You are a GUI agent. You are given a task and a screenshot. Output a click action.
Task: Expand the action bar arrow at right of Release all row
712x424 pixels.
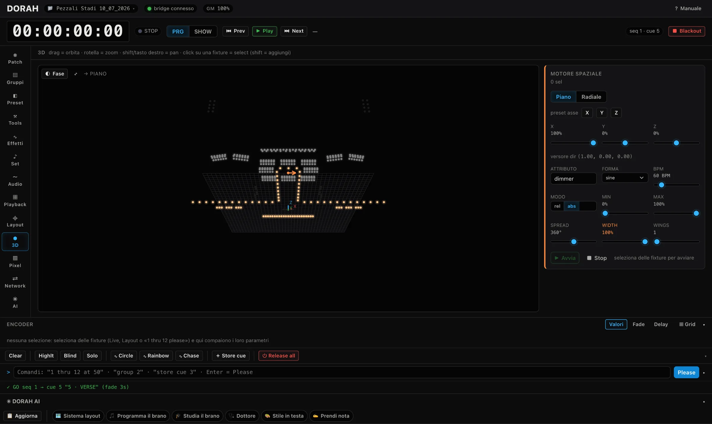click(x=705, y=356)
